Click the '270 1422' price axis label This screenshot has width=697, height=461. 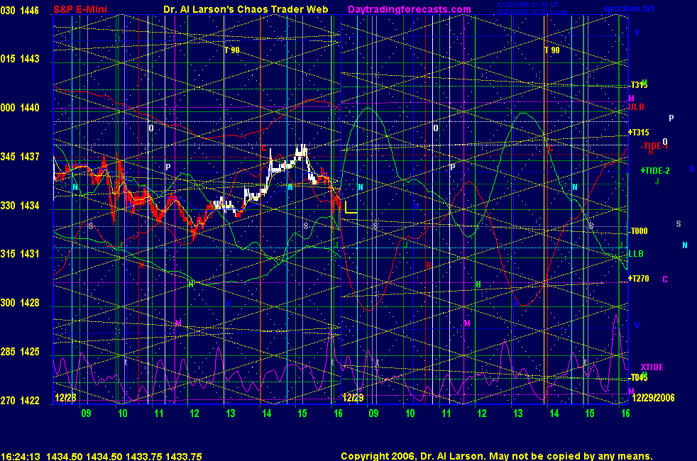click(20, 400)
